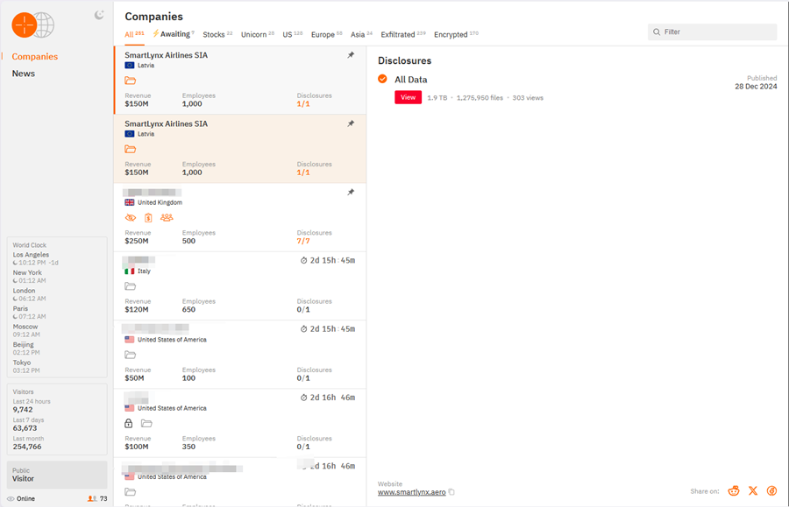Copy the website address using the copy icon
The height and width of the screenshot is (507, 789).
coord(451,492)
